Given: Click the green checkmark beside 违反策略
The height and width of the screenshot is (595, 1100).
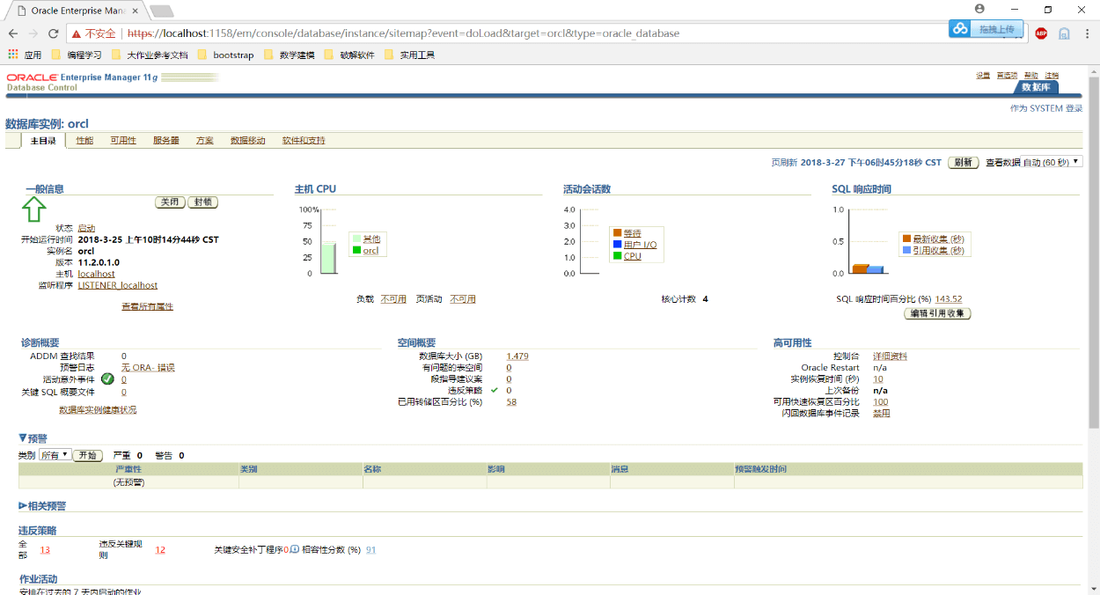Looking at the screenshot, I should point(495,390).
